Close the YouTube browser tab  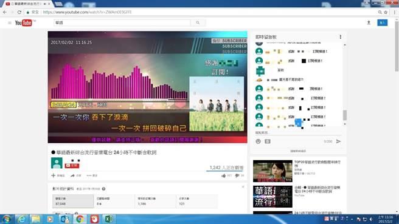(49, 4)
